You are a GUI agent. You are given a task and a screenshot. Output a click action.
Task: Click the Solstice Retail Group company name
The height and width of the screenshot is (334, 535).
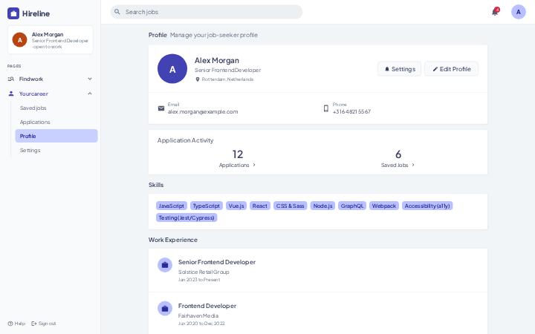(x=204, y=272)
